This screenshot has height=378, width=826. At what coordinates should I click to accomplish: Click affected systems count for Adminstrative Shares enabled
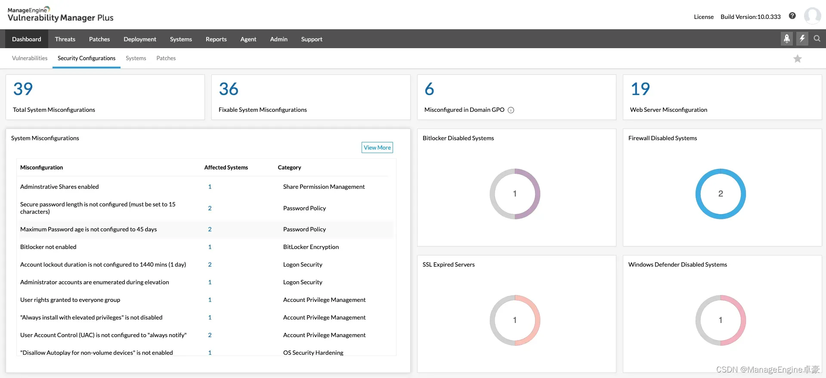(x=210, y=187)
